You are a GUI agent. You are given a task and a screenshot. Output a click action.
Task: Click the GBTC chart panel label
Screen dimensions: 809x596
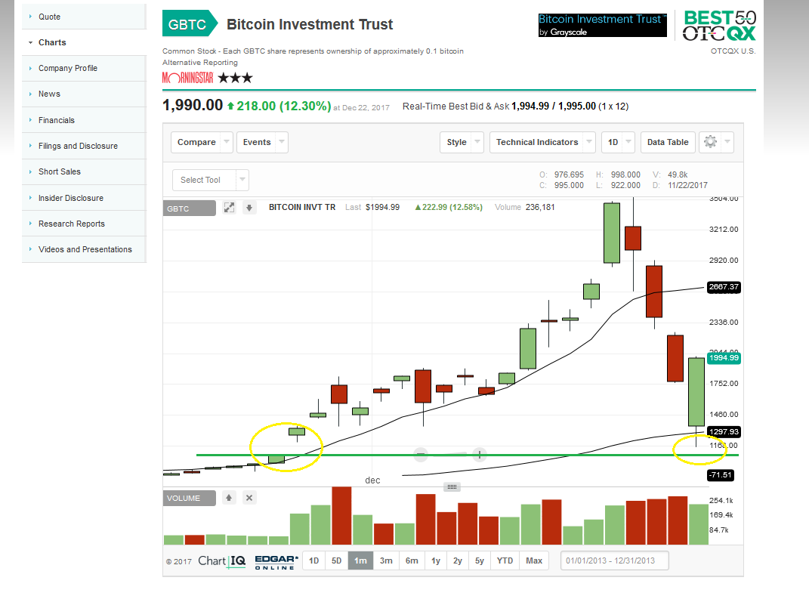(x=190, y=208)
